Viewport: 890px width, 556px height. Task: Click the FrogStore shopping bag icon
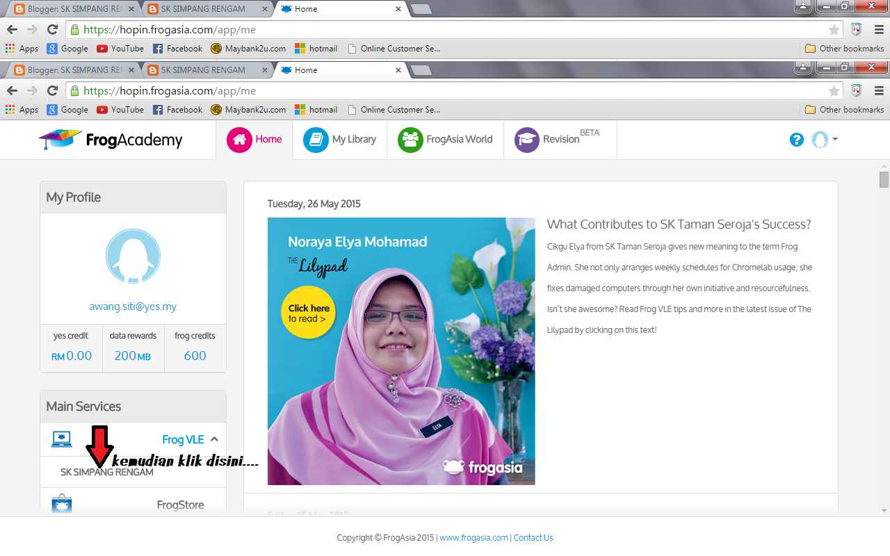[x=62, y=504]
